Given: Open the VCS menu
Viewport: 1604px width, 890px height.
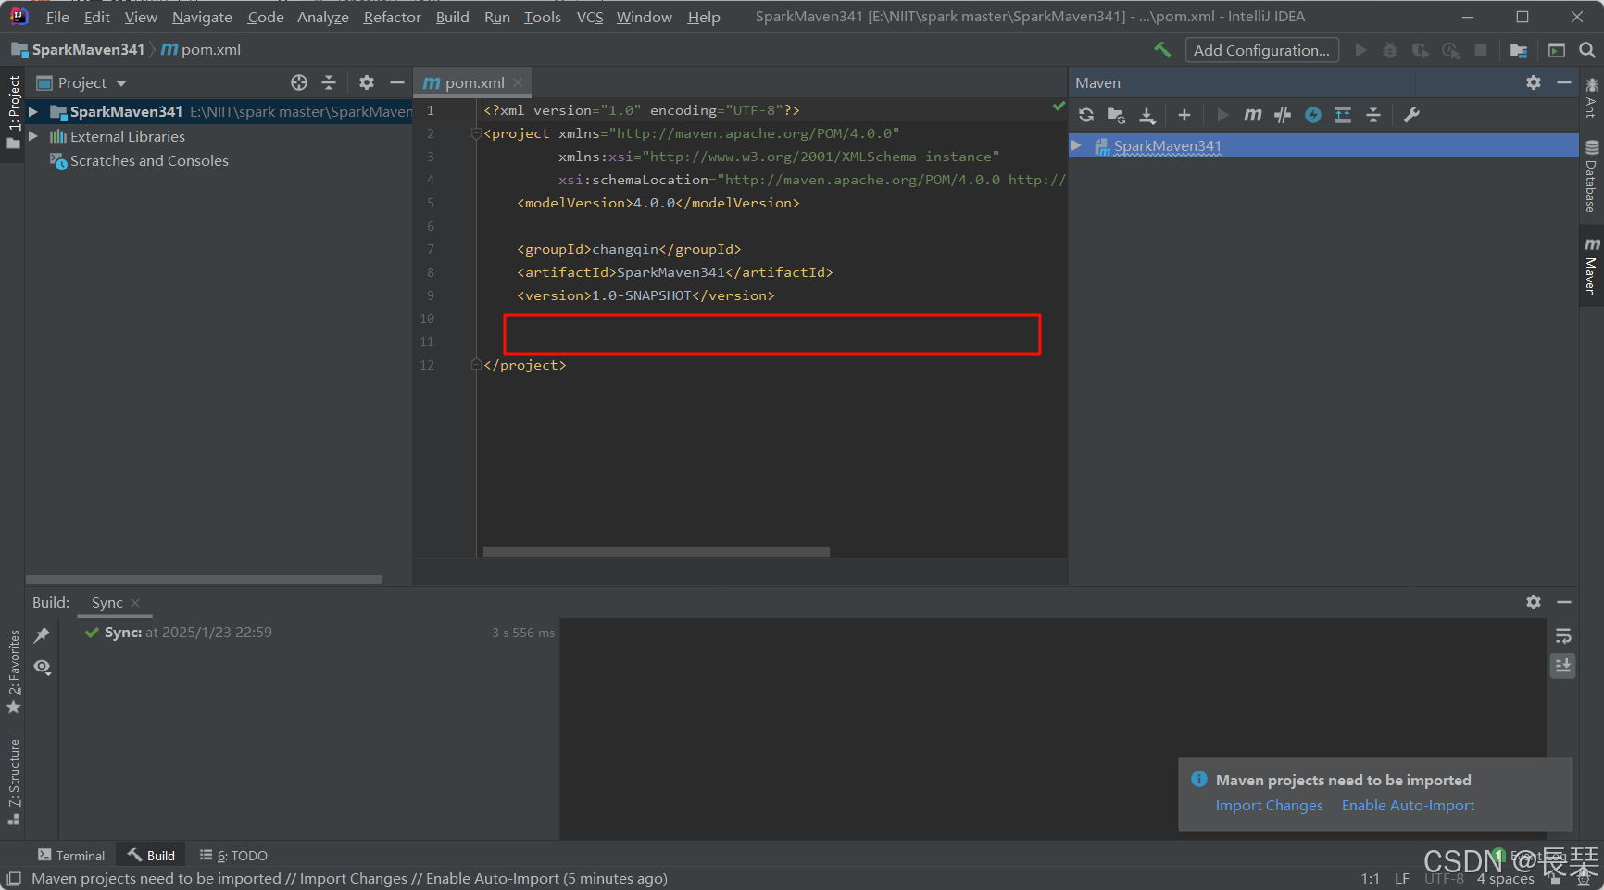Looking at the screenshot, I should pos(589,17).
